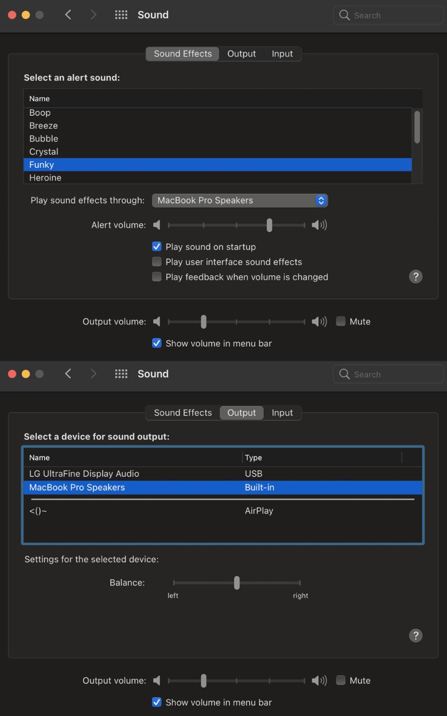This screenshot has height=716, width=447.
Task: Disable the Play sound on startup checkbox
Action: [157, 247]
